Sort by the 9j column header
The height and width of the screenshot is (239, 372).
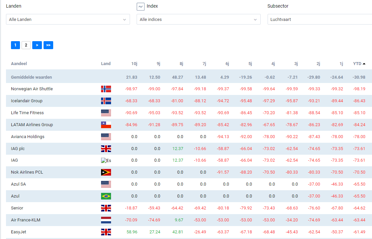click(159, 64)
